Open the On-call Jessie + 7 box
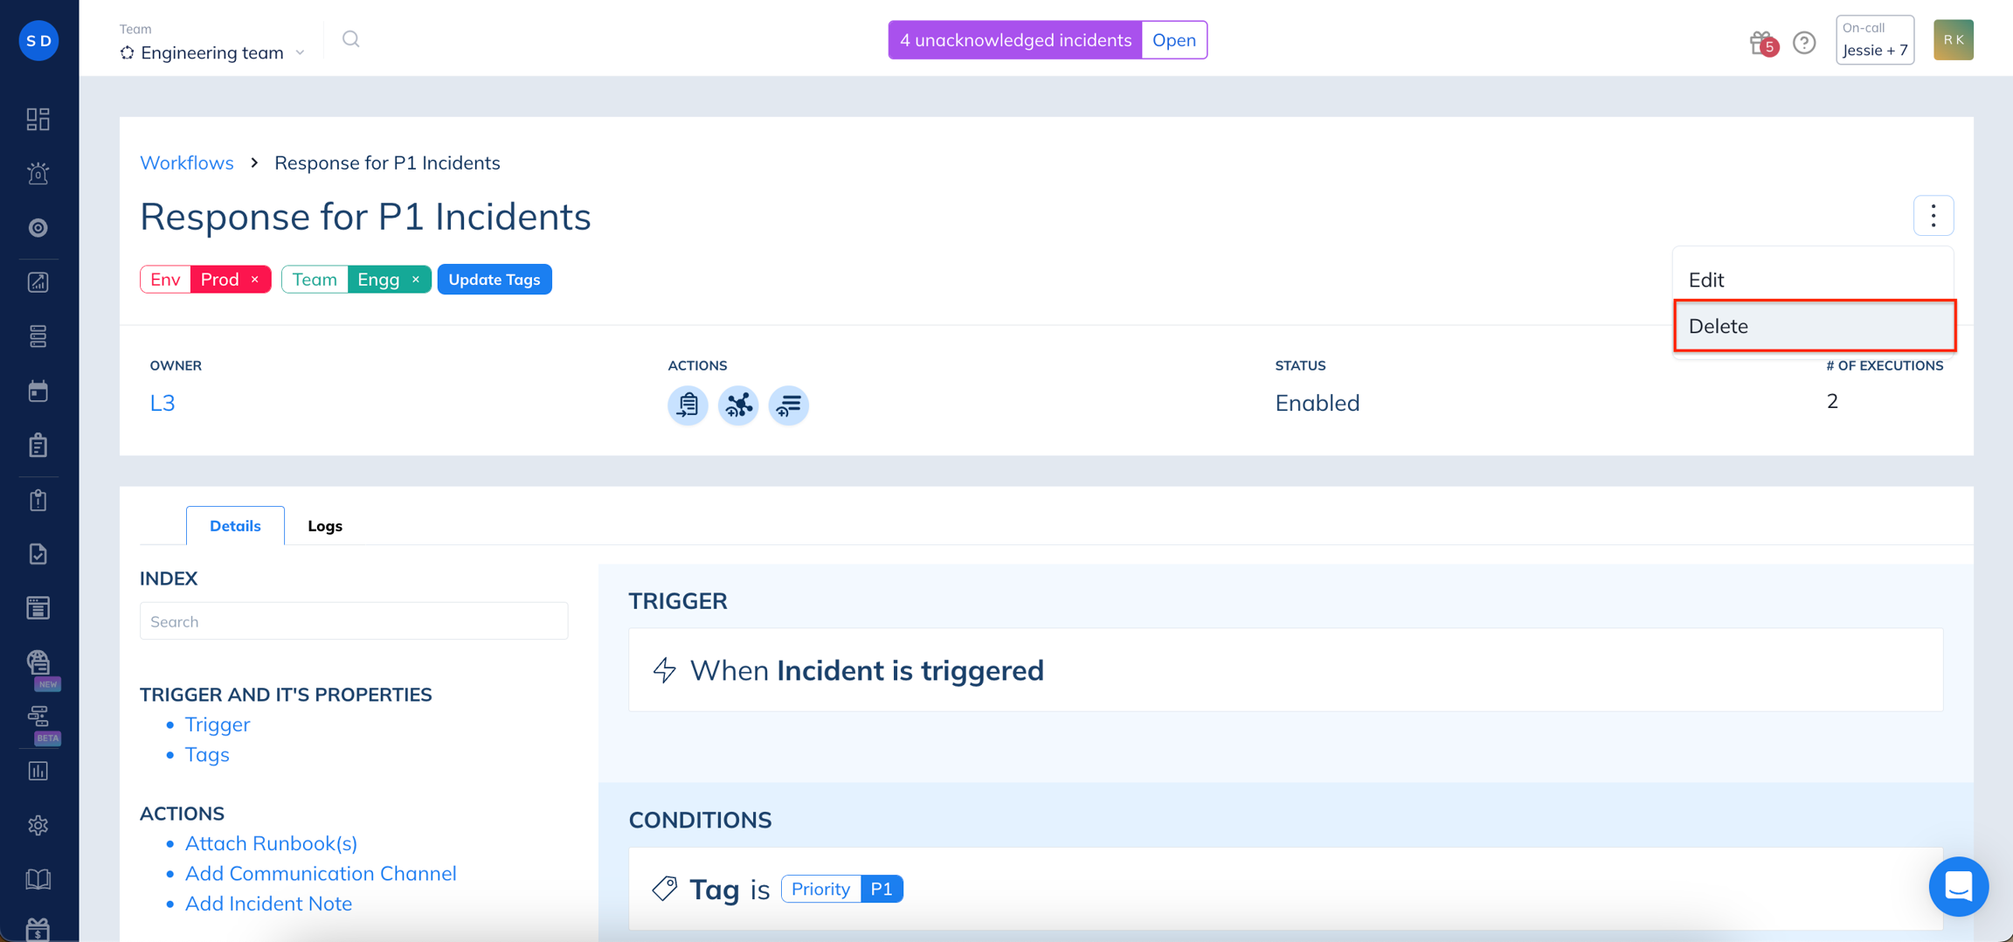Viewport: 2013px width, 942px height. [1875, 40]
